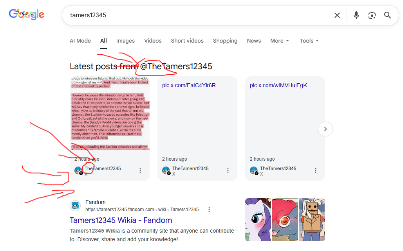Expand the Tools dropdown
403x251 pixels.
point(309,41)
